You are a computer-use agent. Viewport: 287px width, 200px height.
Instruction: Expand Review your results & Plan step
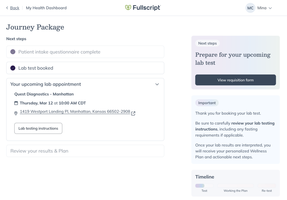pos(85,151)
